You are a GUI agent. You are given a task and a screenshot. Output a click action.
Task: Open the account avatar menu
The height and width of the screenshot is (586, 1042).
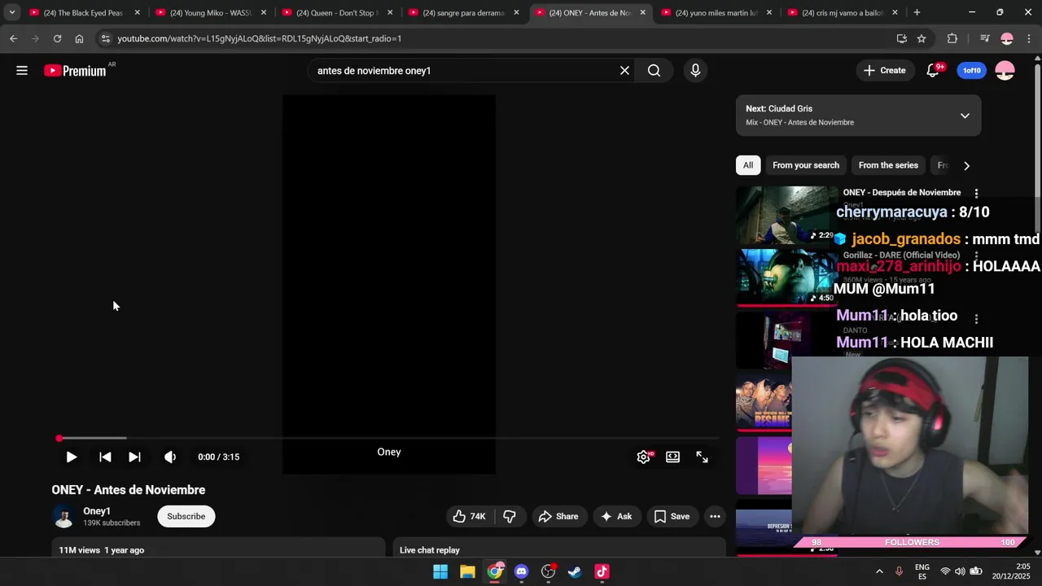pyautogui.click(x=1005, y=71)
